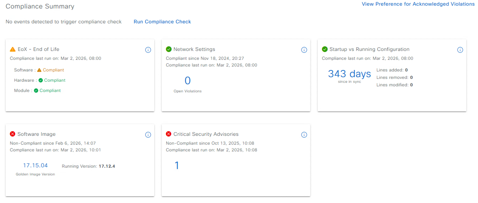Open the 1 critical security advisory count
The height and width of the screenshot is (203, 478).
coord(177,165)
